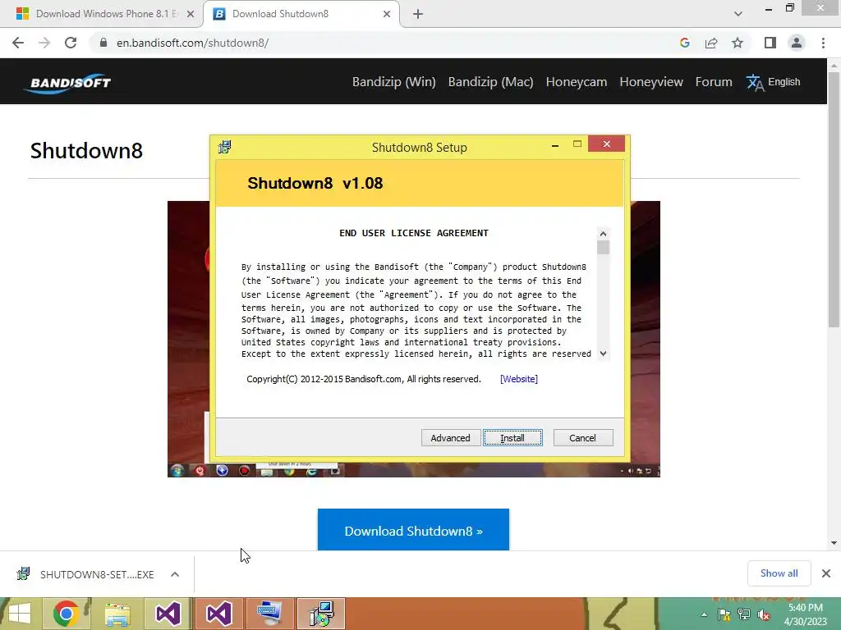Open Chrome tab search chevron
This screenshot has width=841, height=630.
pos(738,14)
